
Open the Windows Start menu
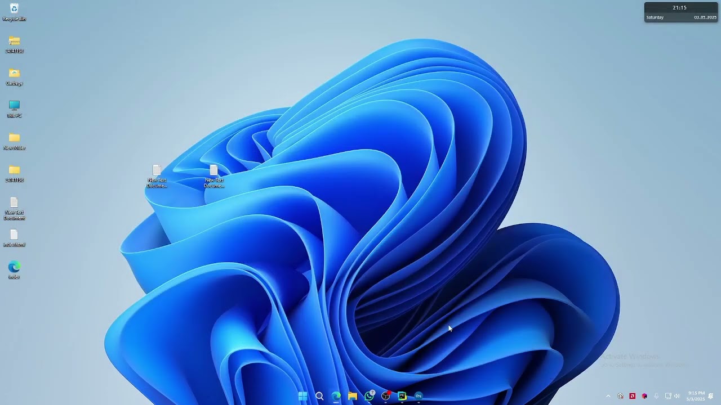(x=303, y=396)
